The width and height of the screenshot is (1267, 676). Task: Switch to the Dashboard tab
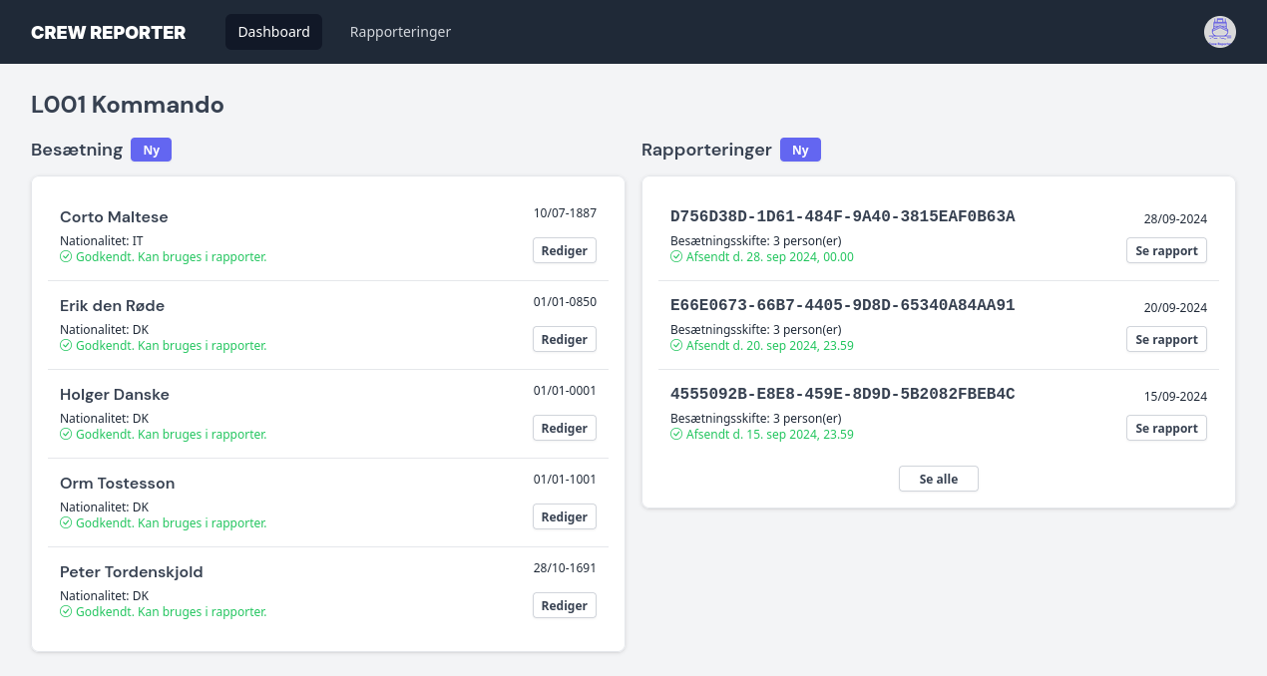click(x=273, y=32)
